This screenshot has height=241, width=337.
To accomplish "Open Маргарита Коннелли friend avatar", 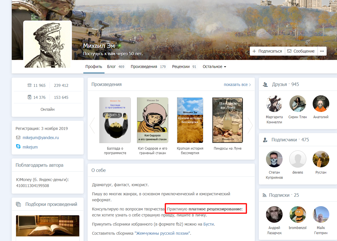I will tap(274, 104).
